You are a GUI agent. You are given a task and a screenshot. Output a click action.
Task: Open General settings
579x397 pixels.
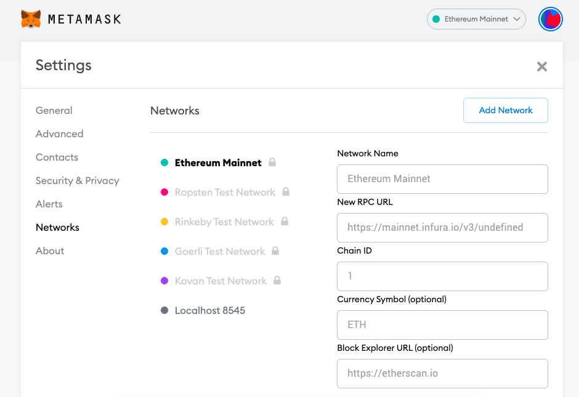tap(54, 110)
